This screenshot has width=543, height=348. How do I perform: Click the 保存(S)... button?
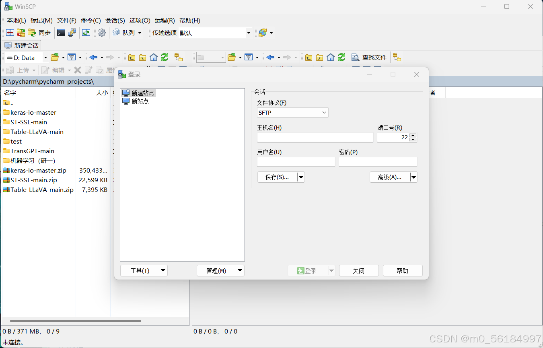277,177
